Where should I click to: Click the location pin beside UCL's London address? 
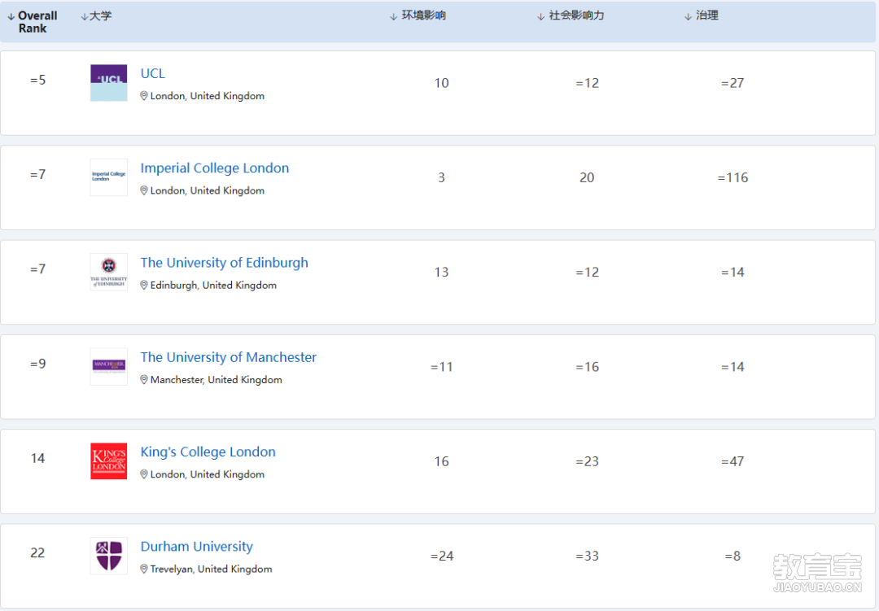tap(144, 96)
